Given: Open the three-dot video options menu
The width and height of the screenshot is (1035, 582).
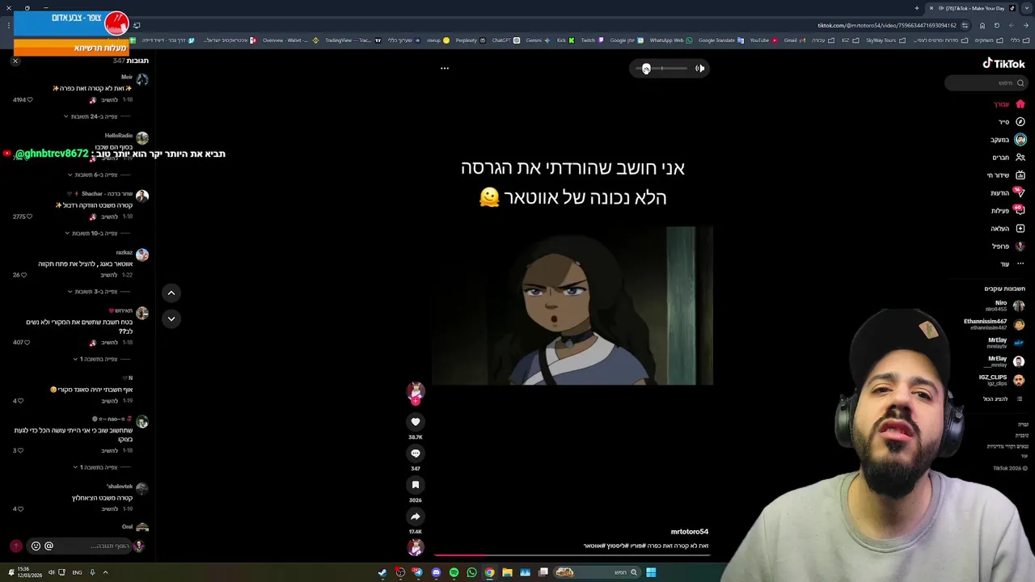Looking at the screenshot, I should click(x=445, y=69).
